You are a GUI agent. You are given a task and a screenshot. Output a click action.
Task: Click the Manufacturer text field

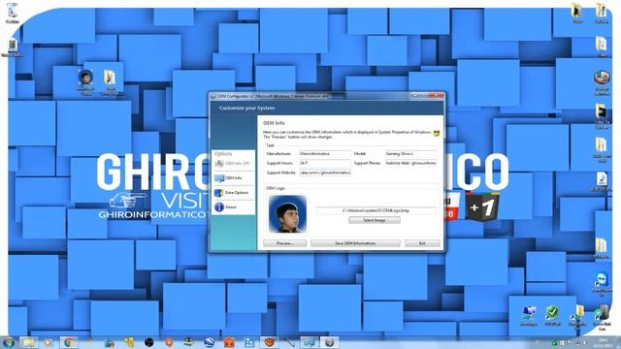[325, 153]
